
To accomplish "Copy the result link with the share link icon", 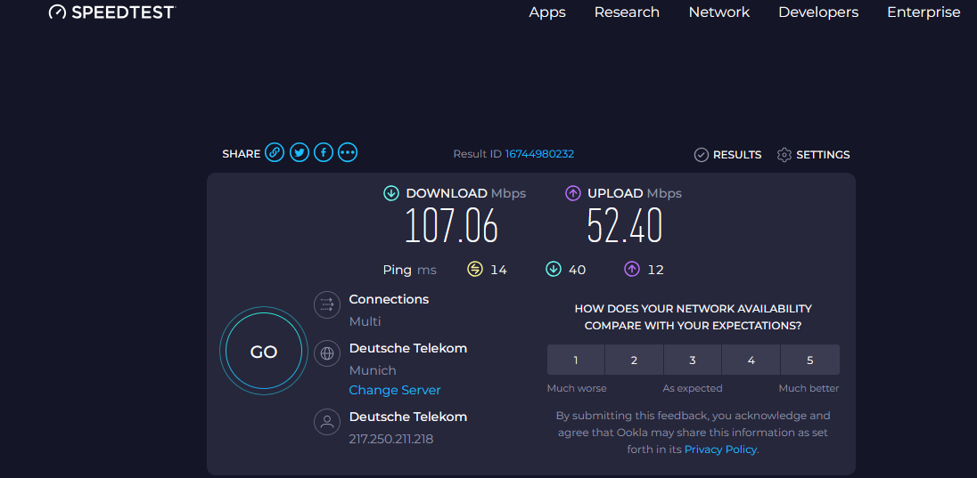I will pos(275,152).
